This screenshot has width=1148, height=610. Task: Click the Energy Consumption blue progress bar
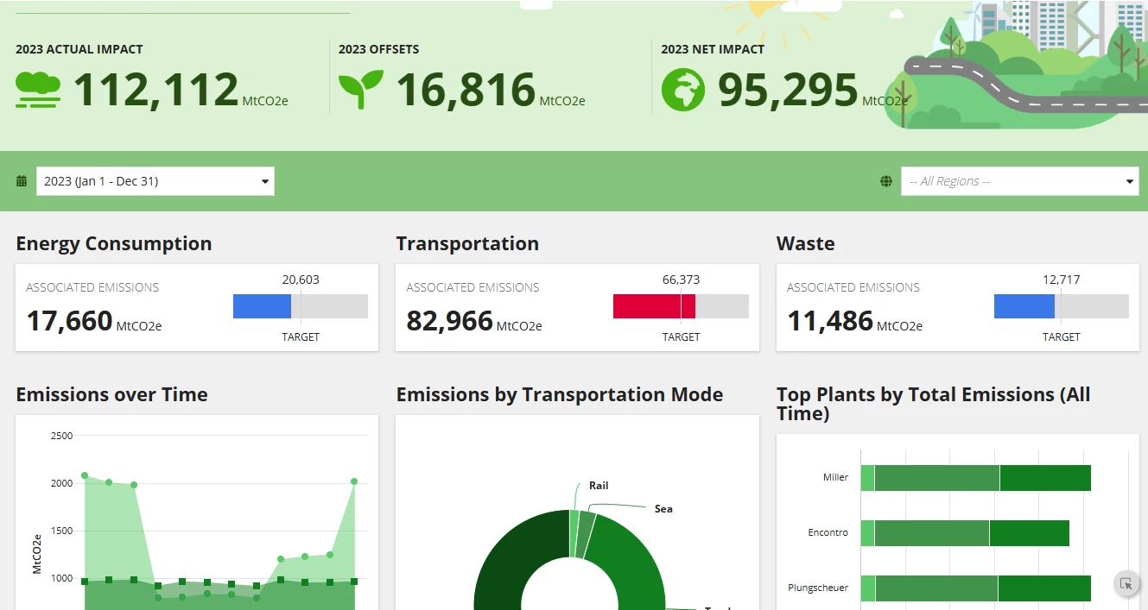pos(262,306)
